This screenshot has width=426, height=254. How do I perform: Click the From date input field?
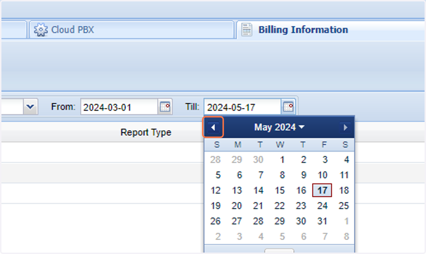[x=119, y=107]
